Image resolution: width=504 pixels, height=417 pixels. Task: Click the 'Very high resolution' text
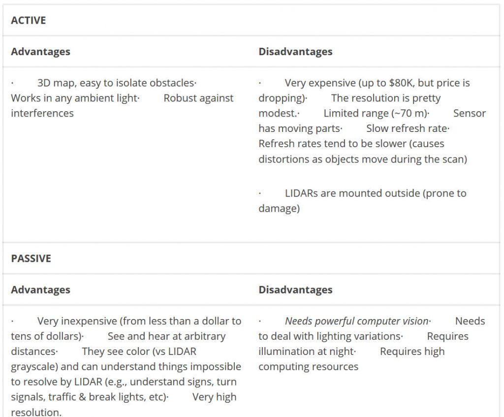pos(214,397)
